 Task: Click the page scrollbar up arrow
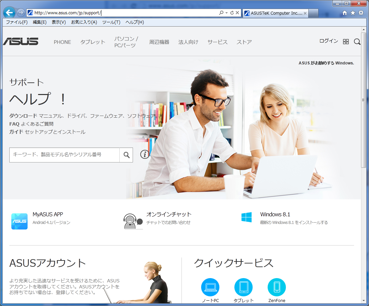click(x=364, y=30)
